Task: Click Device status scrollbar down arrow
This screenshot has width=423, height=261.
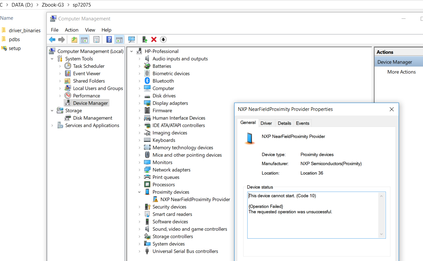Action: click(x=381, y=234)
